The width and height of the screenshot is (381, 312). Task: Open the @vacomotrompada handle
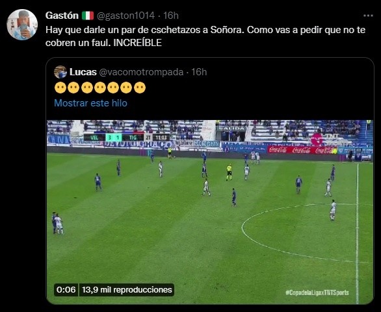point(141,72)
